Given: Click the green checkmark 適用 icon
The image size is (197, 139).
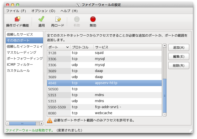Looking at the screenshot, I should 41,19.
